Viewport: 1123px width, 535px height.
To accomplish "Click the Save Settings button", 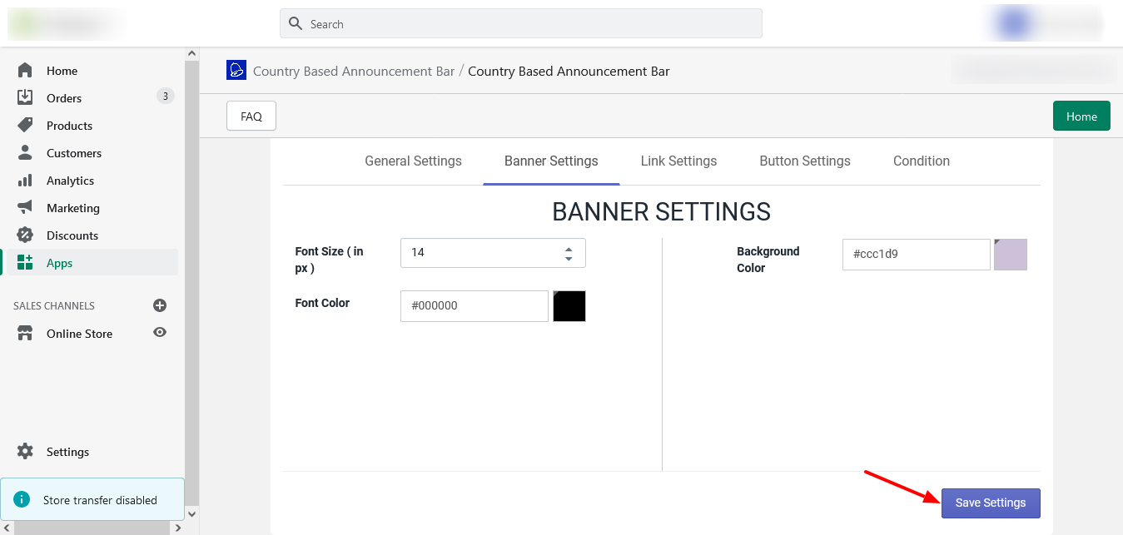I will pos(991,503).
